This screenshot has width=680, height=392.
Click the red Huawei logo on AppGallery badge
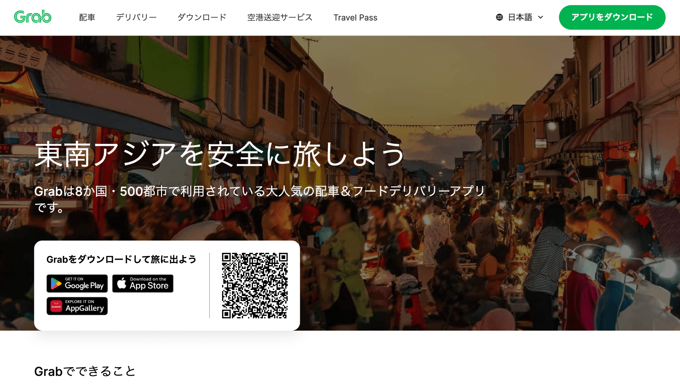[56, 306]
